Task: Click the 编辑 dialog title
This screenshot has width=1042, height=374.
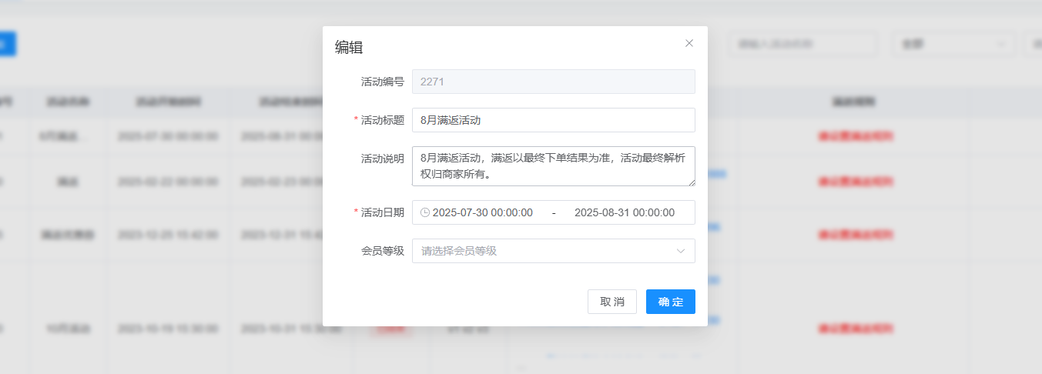Action: coord(349,48)
